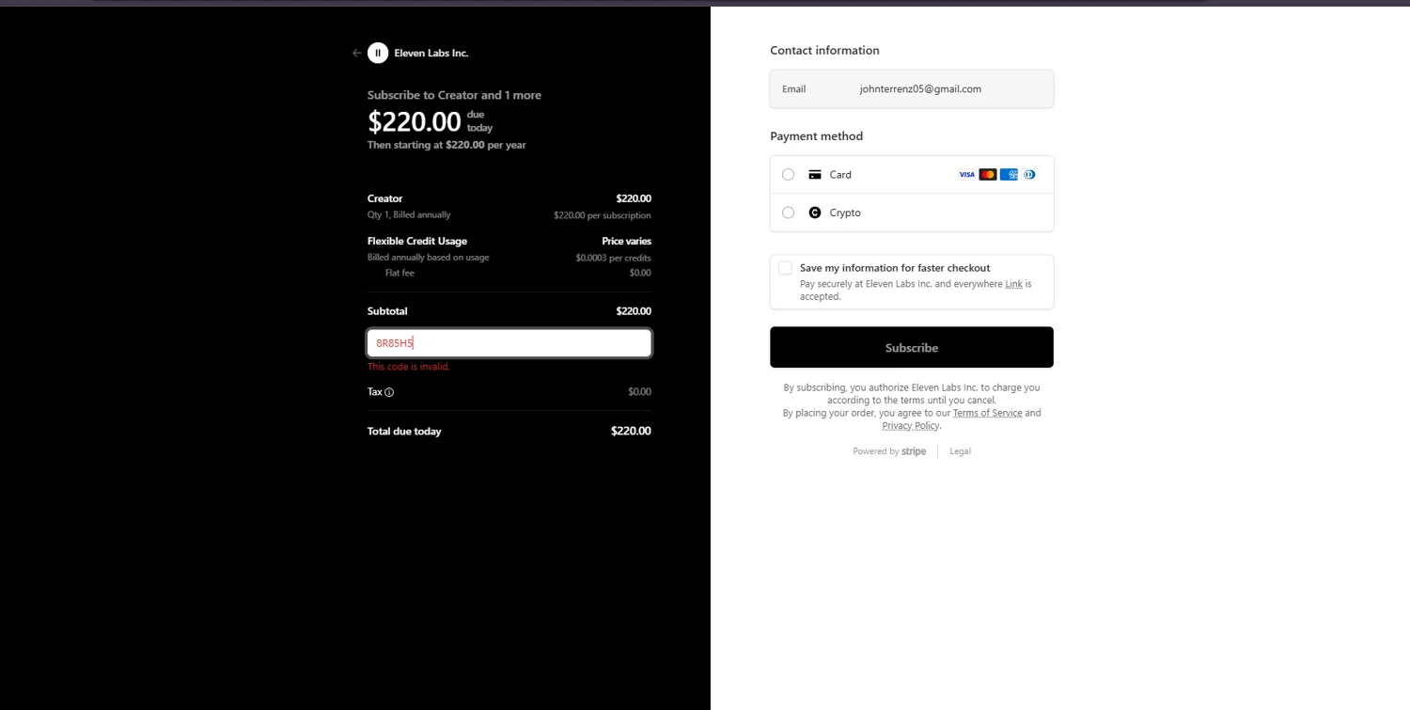1410x710 pixels.
Task: Open the Link hyperlink in checkout note
Action: (1013, 284)
